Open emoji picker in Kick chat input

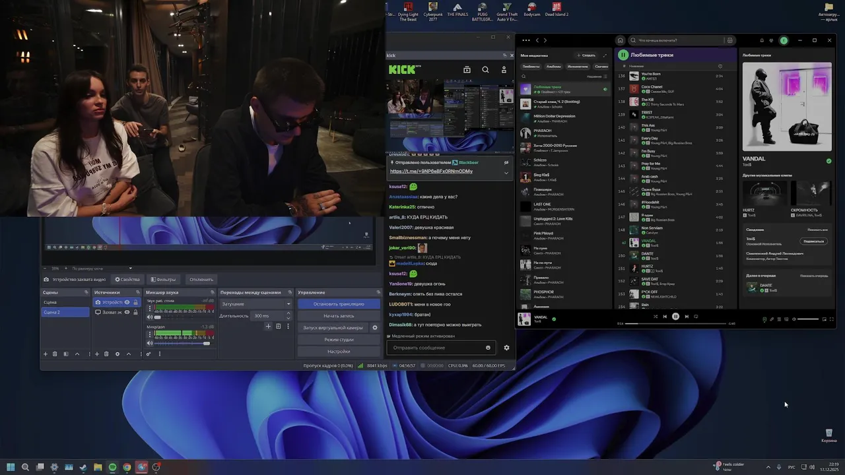(x=488, y=348)
